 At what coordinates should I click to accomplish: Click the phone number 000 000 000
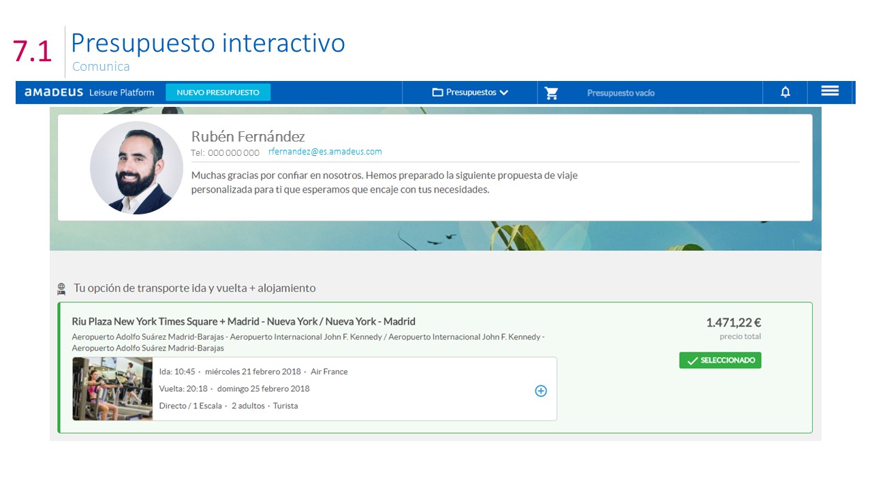tap(234, 153)
